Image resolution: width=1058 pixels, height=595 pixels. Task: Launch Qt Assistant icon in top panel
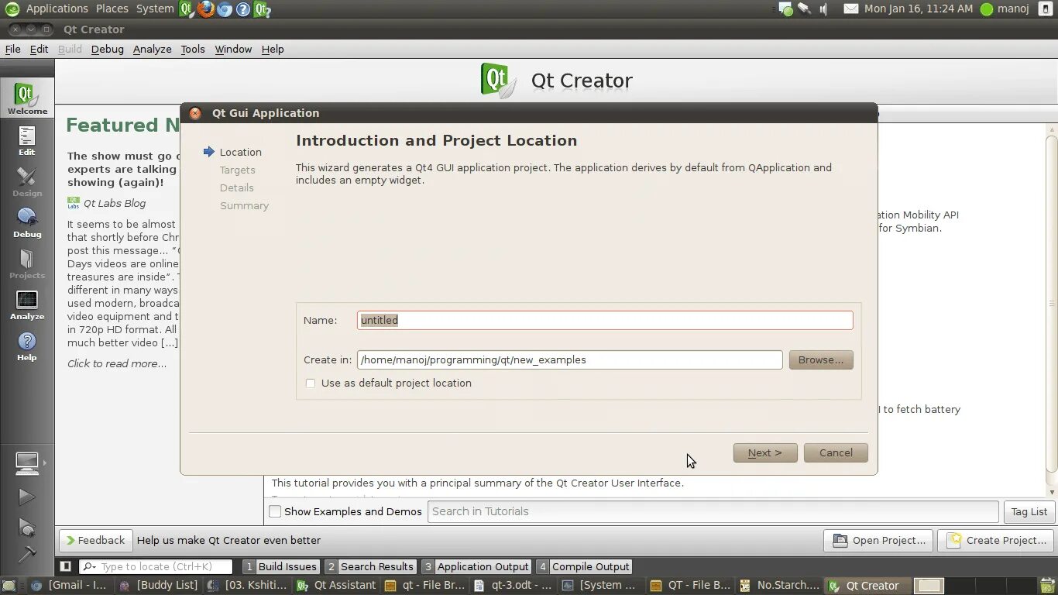(x=262, y=9)
